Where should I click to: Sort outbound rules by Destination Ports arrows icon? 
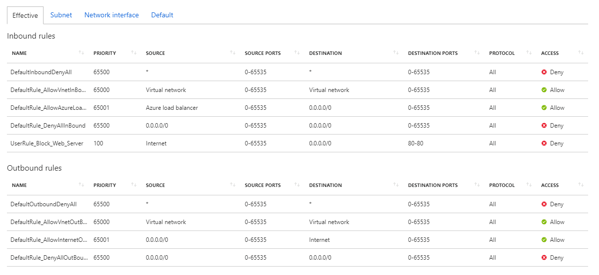[477, 185]
